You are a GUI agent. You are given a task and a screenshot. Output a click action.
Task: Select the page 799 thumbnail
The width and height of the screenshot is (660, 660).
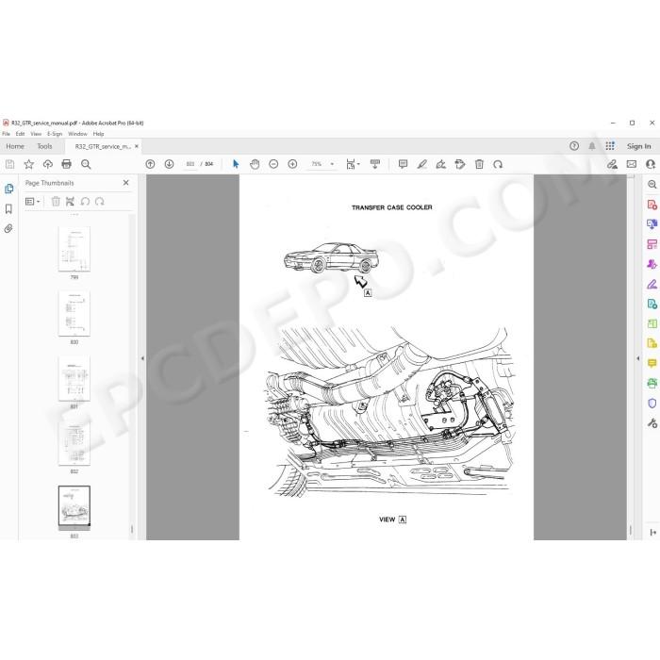[x=74, y=249]
